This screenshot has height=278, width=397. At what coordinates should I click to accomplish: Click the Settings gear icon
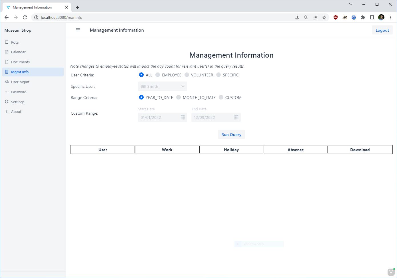(x=7, y=102)
